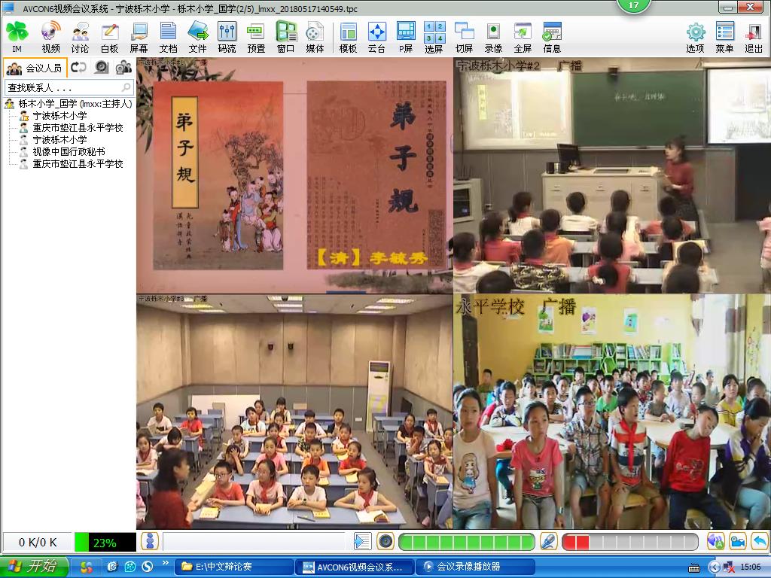This screenshot has width=771, height=578.
Task: Choose the 模板 (Template) toolbar icon
Action: (348, 38)
